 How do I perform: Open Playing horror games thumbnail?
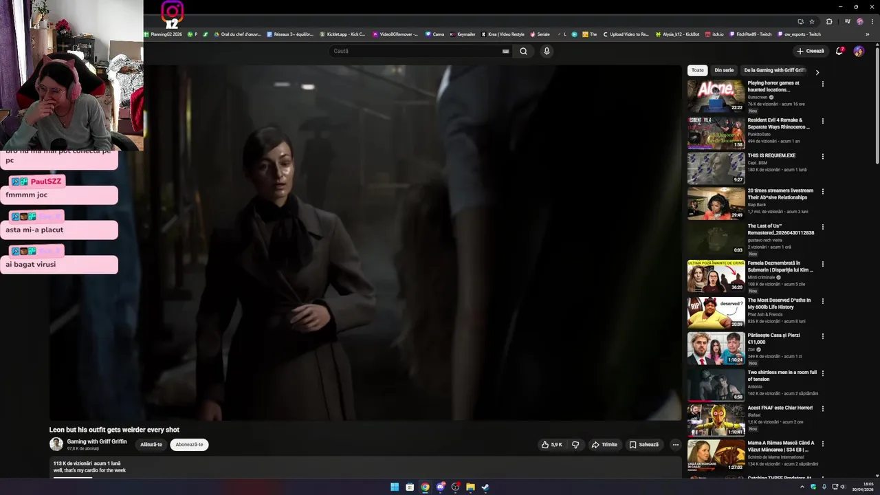(716, 96)
